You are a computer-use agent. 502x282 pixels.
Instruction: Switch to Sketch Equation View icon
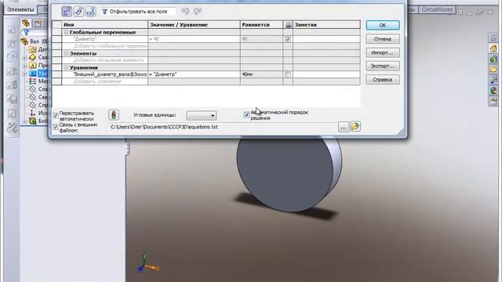pos(78,12)
